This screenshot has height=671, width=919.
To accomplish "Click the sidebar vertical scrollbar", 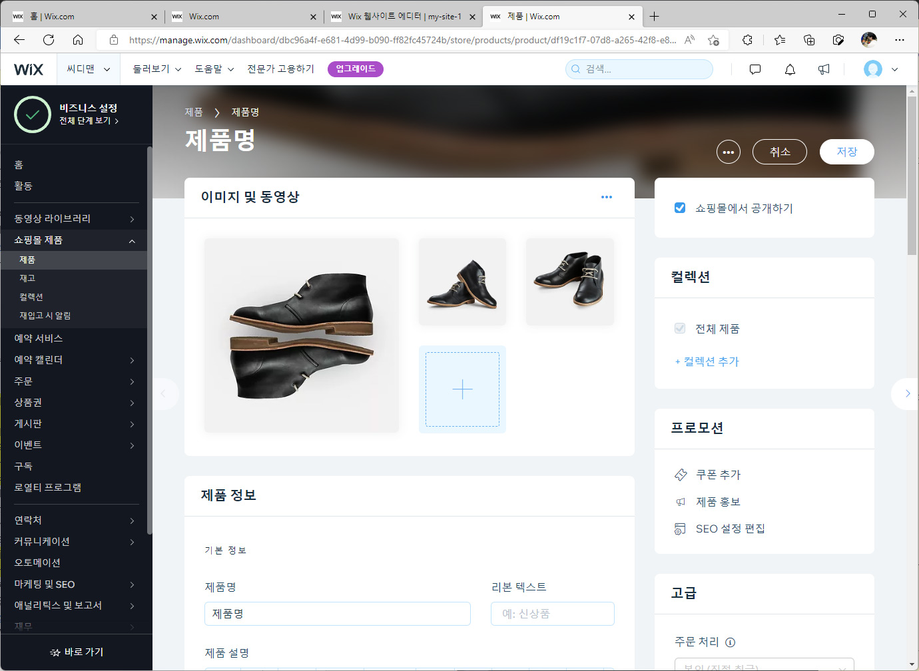I will tap(150, 339).
